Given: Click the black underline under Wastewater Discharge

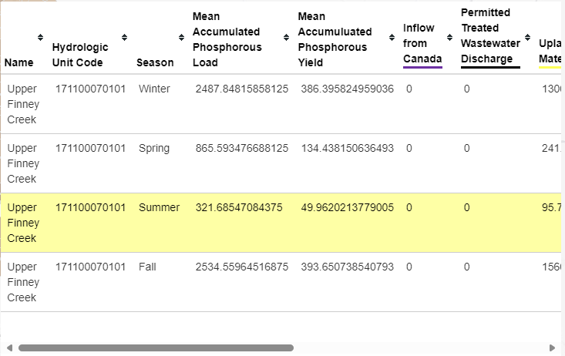Looking at the screenshot, I should click(x=490, y=68).
